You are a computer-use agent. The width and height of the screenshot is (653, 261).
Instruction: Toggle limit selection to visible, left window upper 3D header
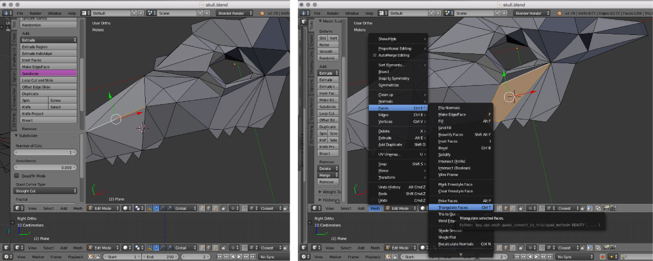pos(224,208)
